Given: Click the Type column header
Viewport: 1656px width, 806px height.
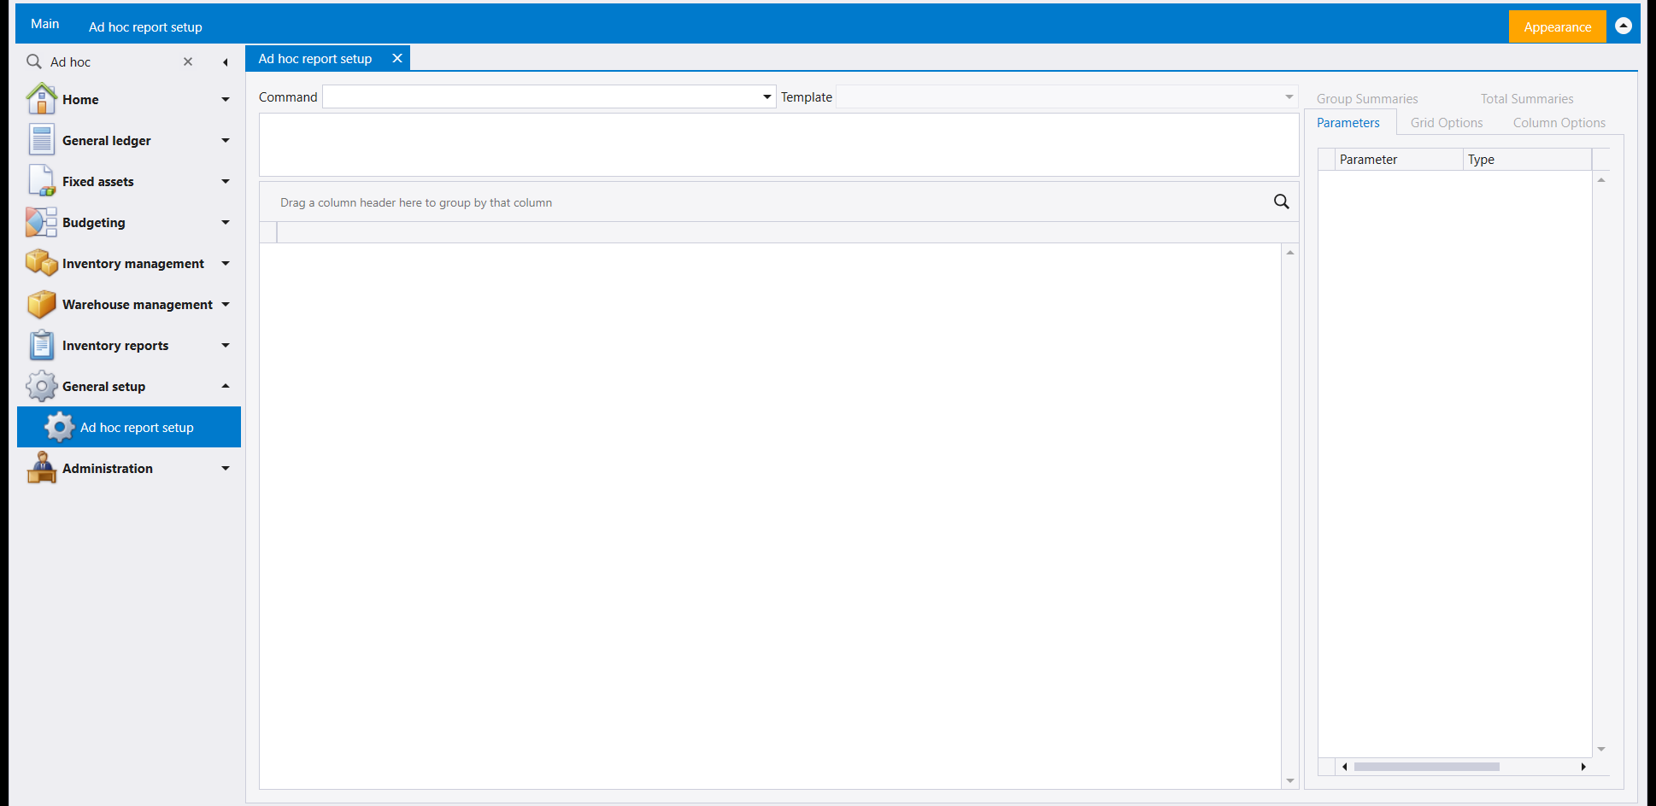Looking at the screenshot, I should (x=1528, y=160).
